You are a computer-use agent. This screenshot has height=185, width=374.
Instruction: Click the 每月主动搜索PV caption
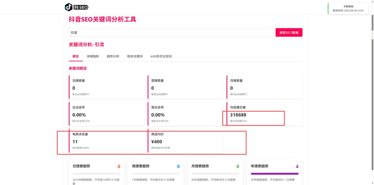238,94
